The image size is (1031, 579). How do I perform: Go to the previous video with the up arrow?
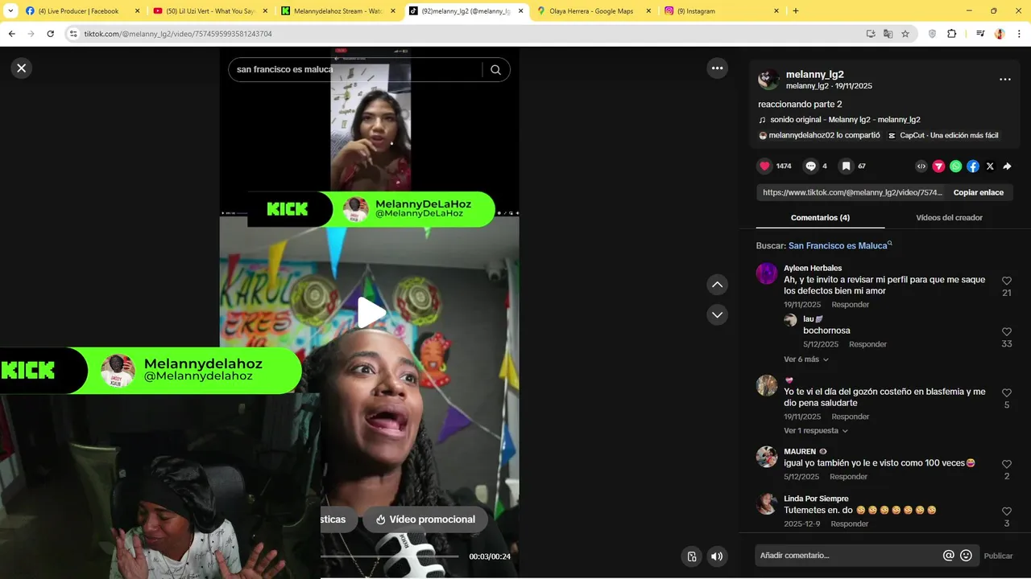point(718,285)
